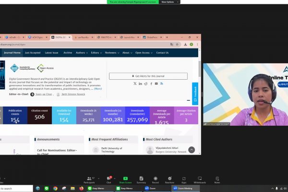Screen dimensions: 288x192
Task: Click the Windows taskbar search box
Action: pyautogui.click(x=16, y=189)
